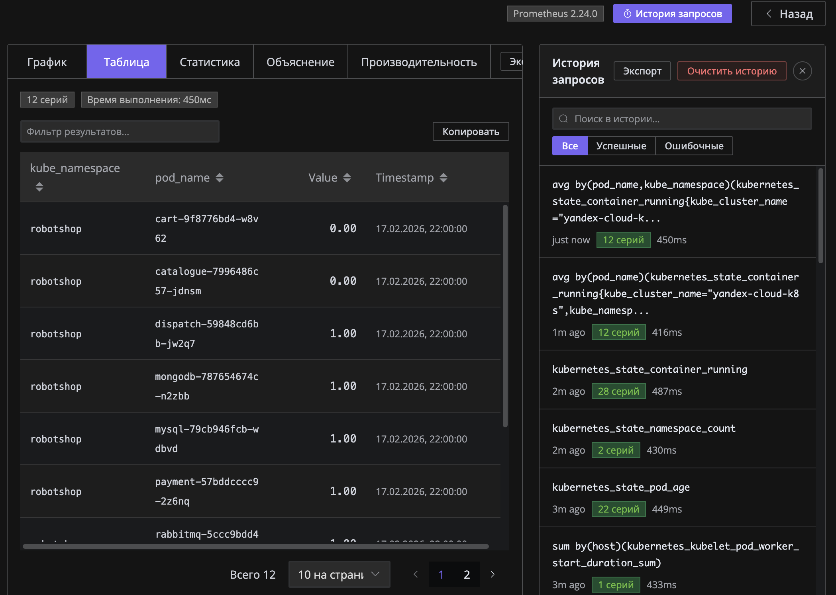Click the back arrow Назад button
Screen dimensions: 836x595
pos(788,14)
